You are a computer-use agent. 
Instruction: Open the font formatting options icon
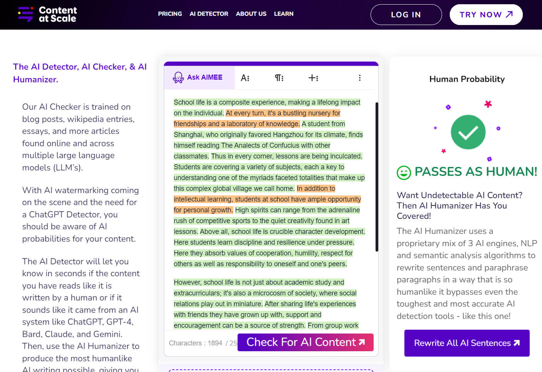tap(245, 78)
